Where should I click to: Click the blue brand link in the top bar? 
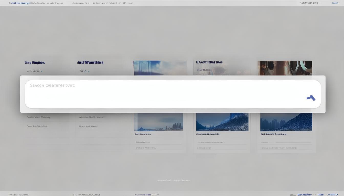19,3
